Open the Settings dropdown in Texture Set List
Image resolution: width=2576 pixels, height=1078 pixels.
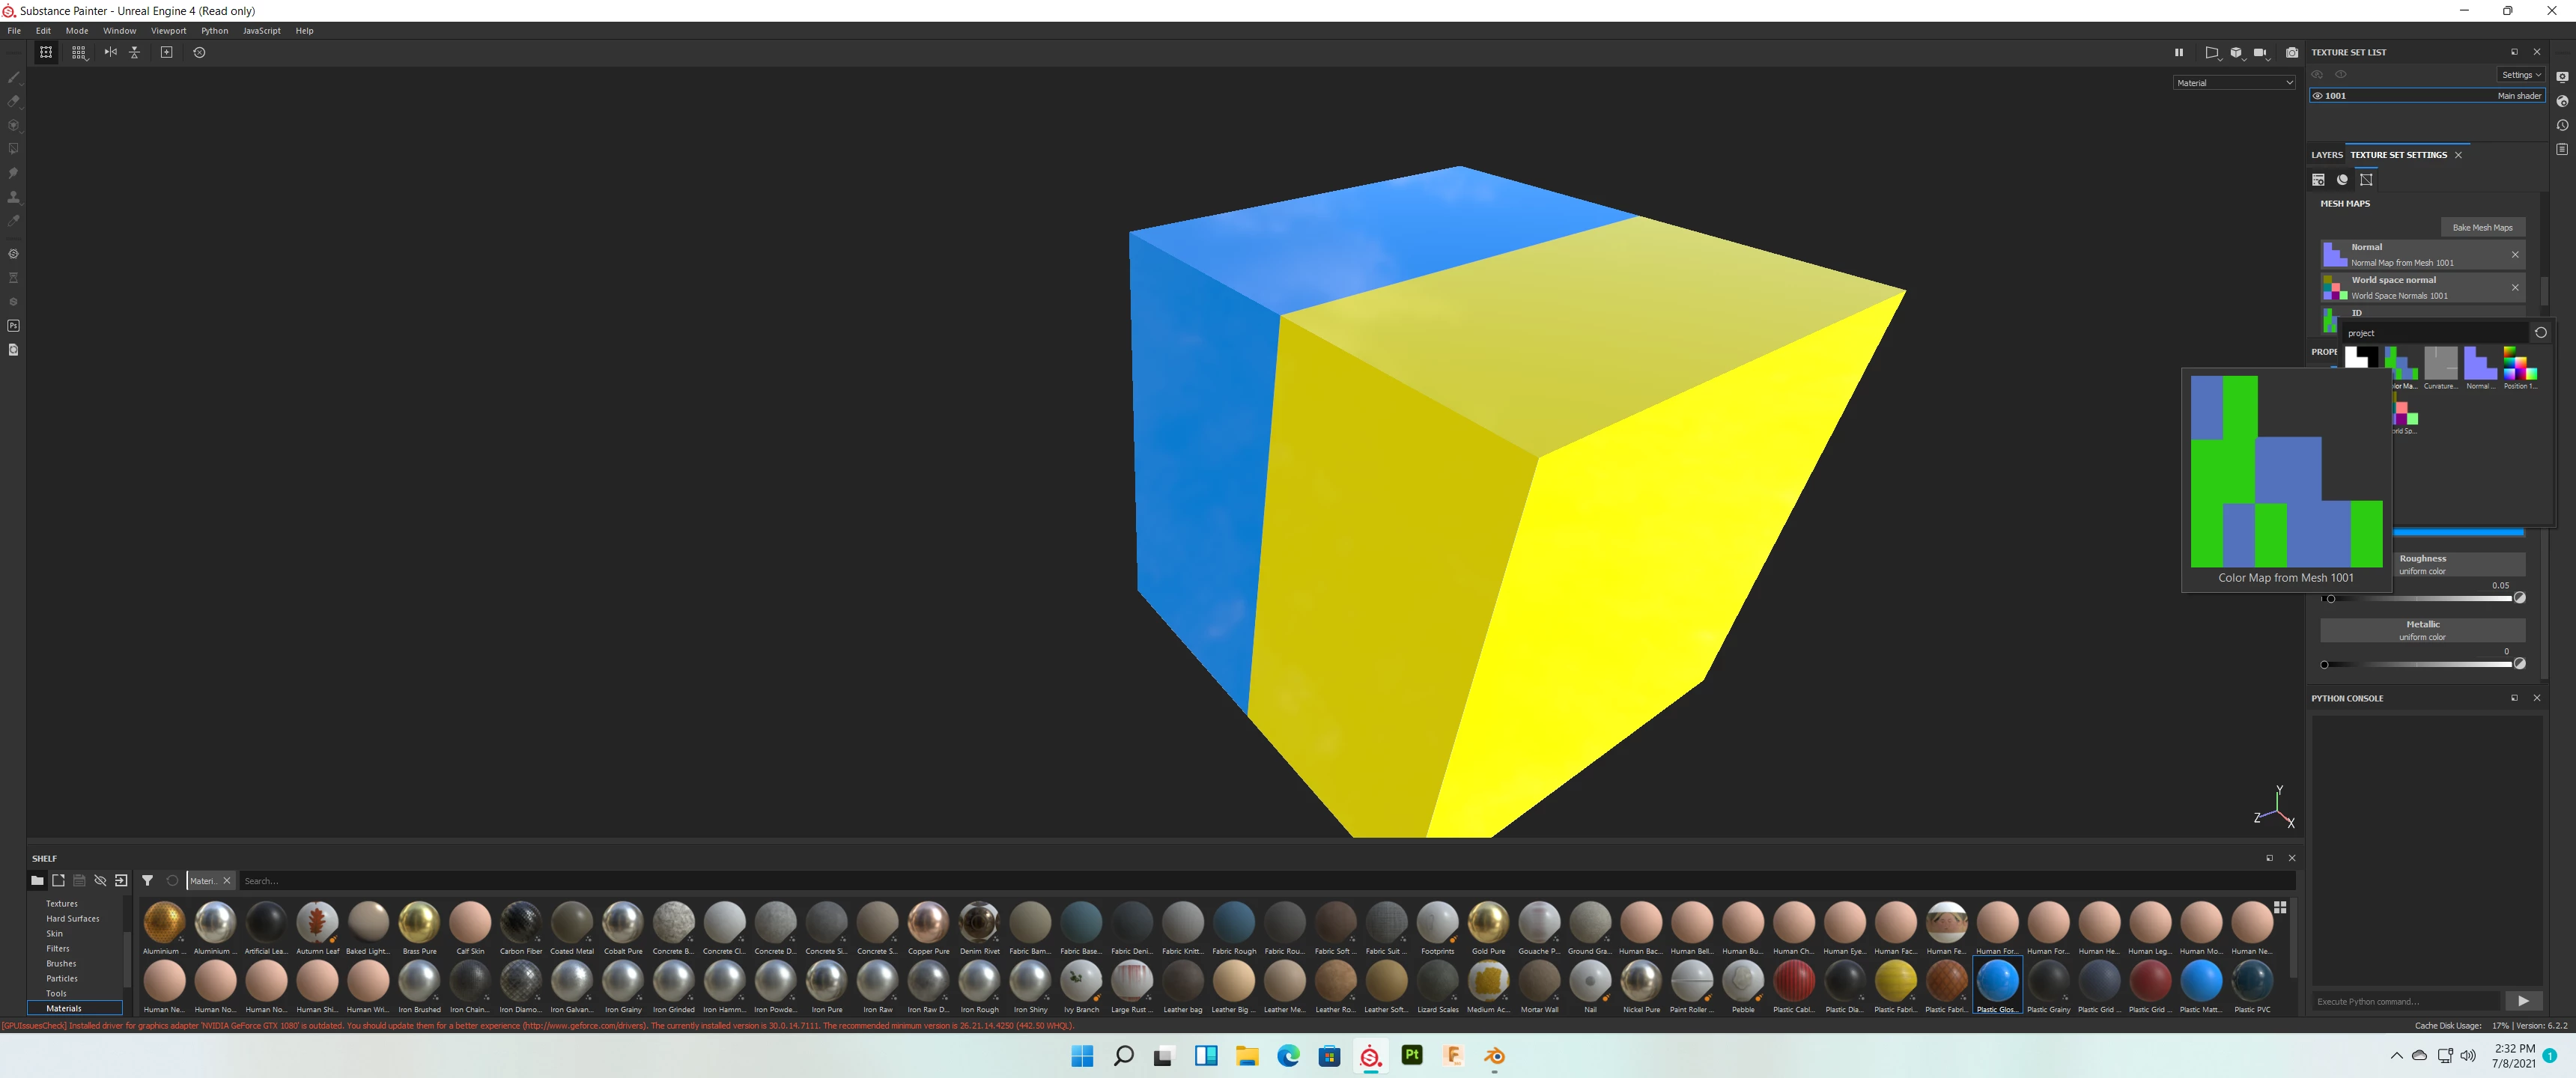tap(2520, 75)
